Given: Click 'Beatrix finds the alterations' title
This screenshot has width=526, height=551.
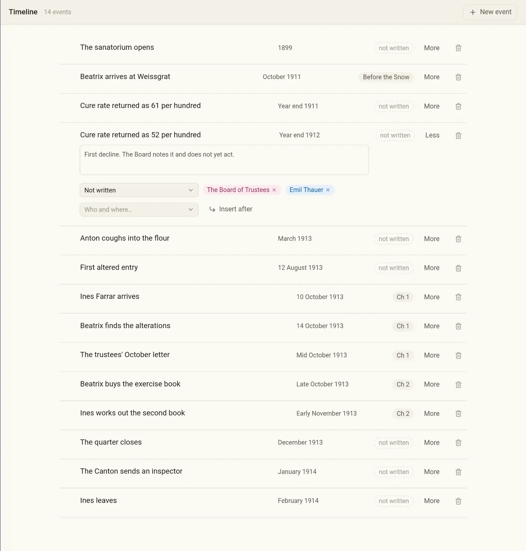Looking at the screenshot, I should pos(125,326).
